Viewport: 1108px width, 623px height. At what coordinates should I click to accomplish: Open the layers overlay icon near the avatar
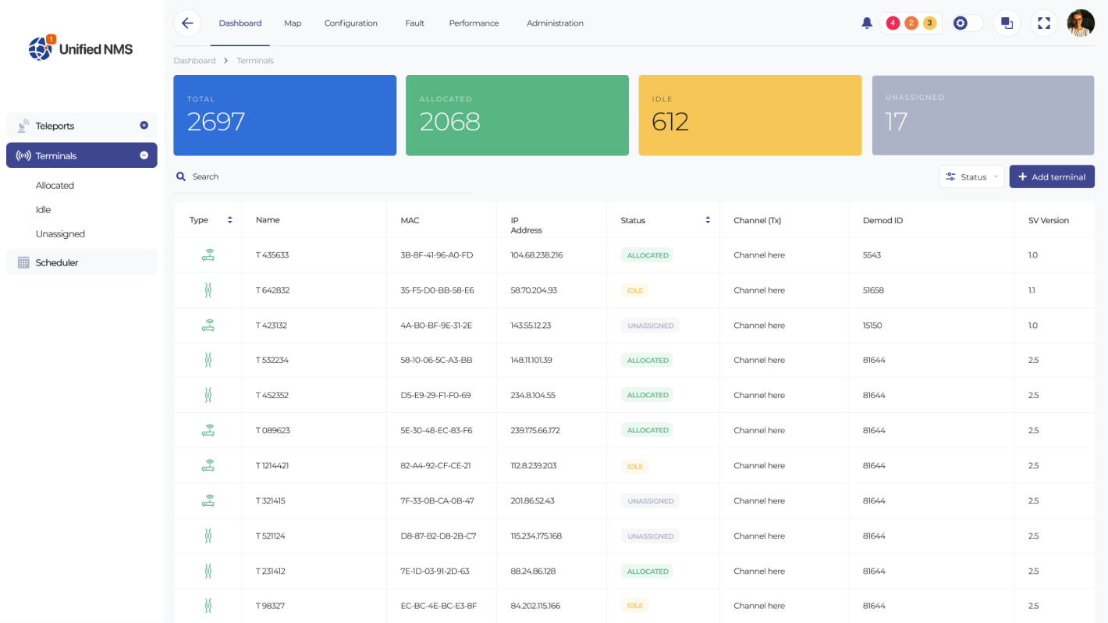(1007, 23)
